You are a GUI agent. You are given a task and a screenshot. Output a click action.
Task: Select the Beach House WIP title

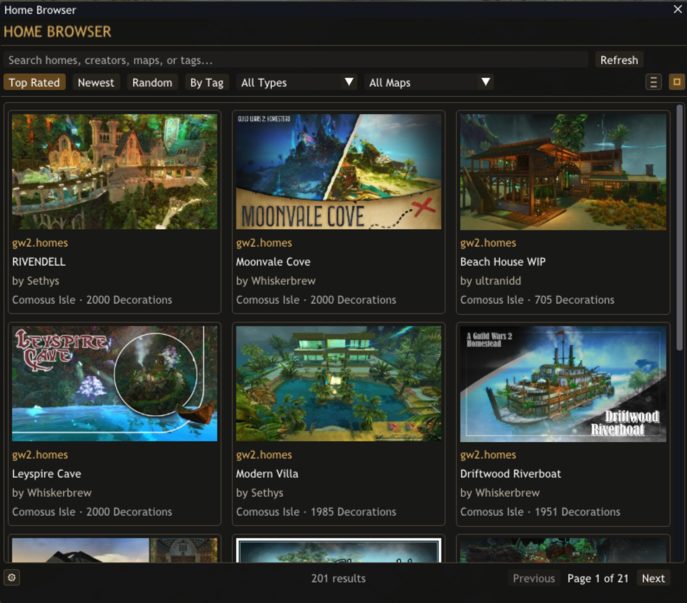503,262
